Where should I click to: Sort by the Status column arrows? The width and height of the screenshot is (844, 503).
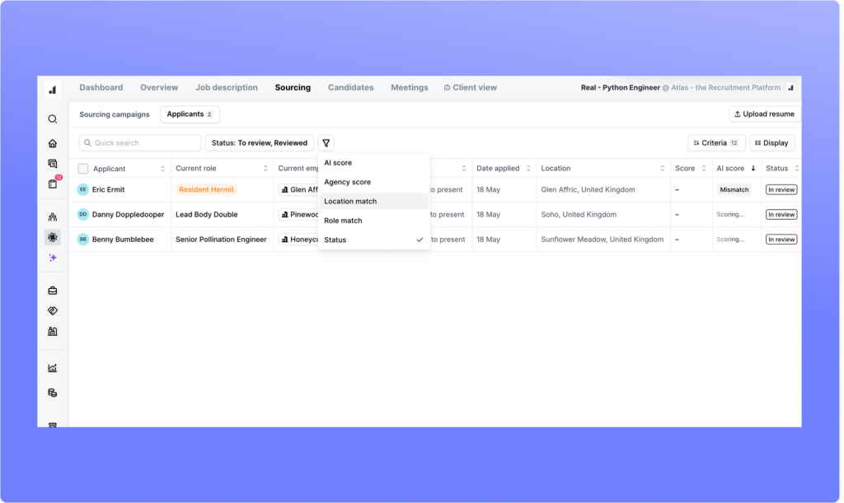coord(797,168)
